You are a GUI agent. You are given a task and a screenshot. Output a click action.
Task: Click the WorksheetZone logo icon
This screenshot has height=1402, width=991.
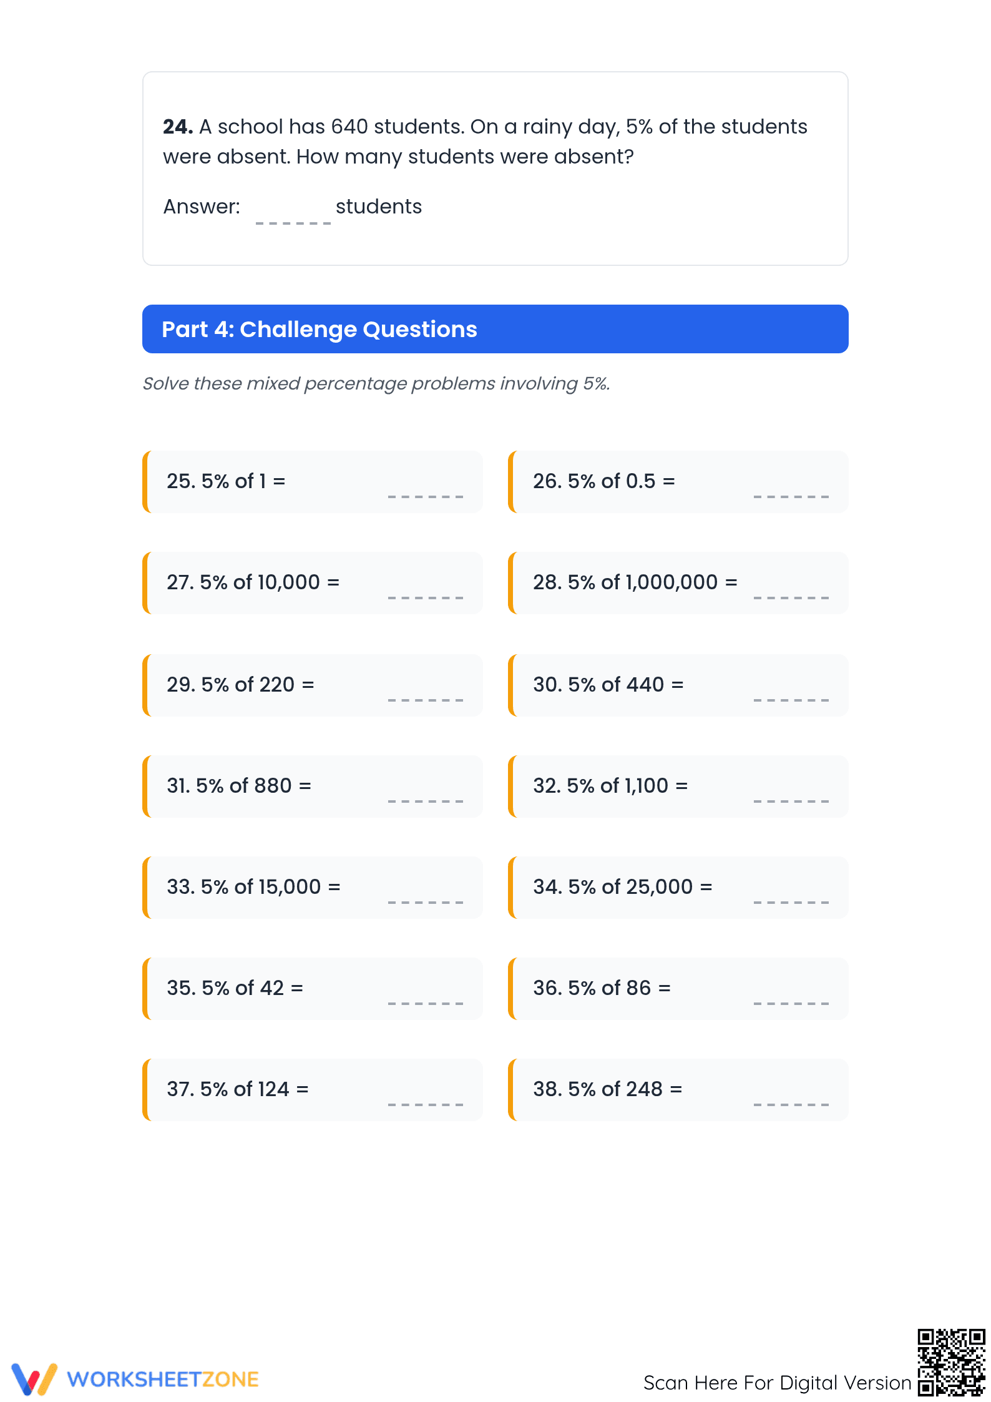[x=34, y=1379]
